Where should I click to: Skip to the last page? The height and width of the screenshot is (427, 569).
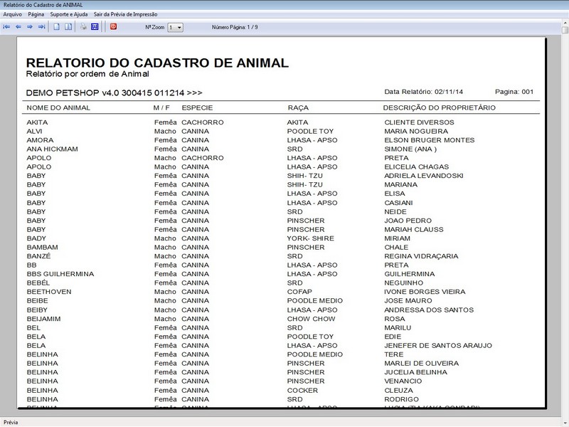coord(41,26)
